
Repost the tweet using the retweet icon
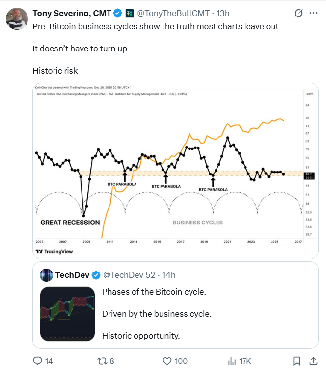(x=103, y=361)
